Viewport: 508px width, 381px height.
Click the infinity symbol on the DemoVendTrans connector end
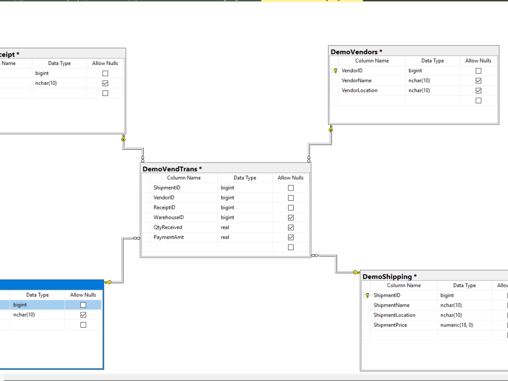pyautogui.click(x=314, y=256)
